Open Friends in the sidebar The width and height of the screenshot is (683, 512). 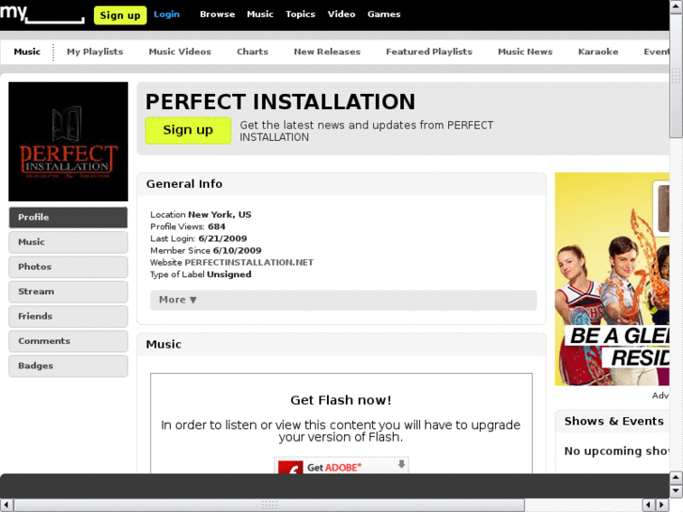pyautogui.click(x=68, y=317)
